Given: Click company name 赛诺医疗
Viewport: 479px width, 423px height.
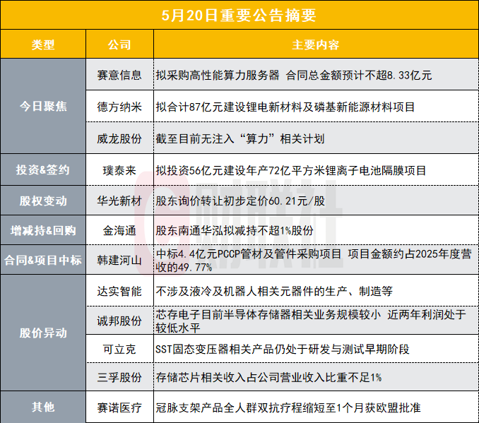Looking at the screenshot, I should [119, 407].
